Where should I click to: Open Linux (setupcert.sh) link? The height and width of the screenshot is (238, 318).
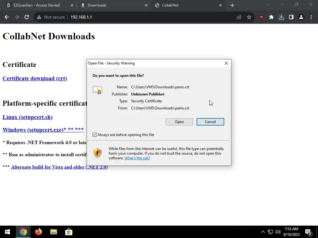pyautogui.click(x=27, y=117)
